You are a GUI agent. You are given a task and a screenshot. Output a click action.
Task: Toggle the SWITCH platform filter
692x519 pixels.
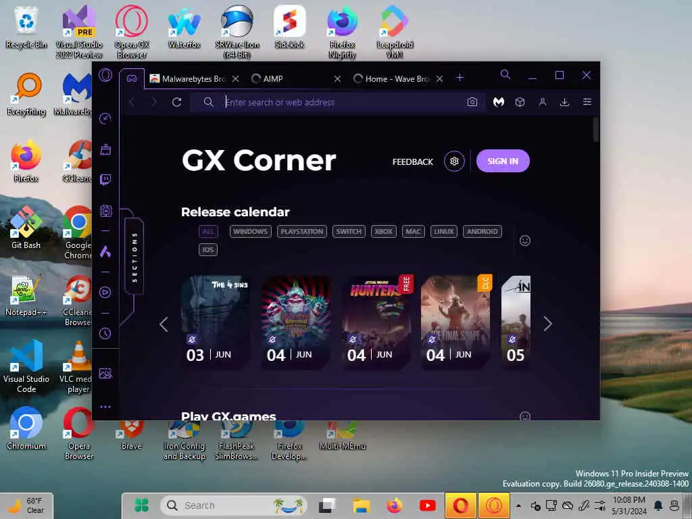[x=349, y=231]
